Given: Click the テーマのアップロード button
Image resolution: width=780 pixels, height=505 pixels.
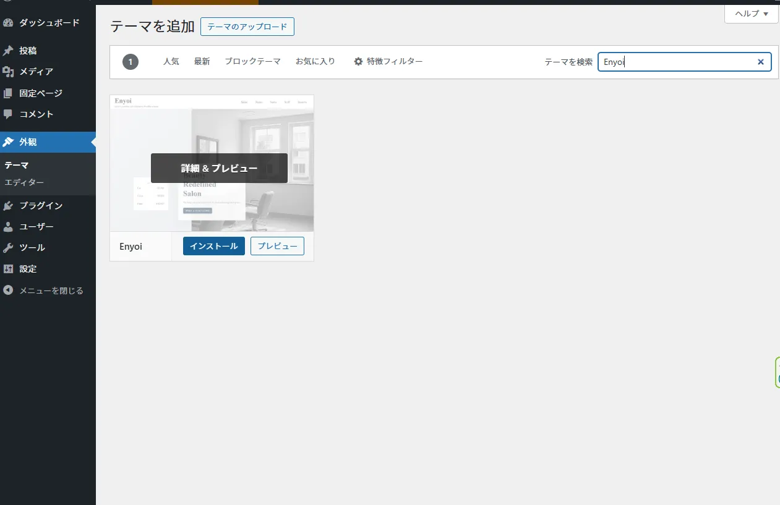Looking at the screenshot, I should 247,27.
